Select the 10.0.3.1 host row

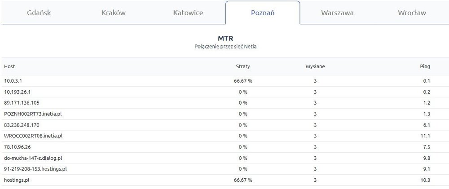click(x=13, y=81)
